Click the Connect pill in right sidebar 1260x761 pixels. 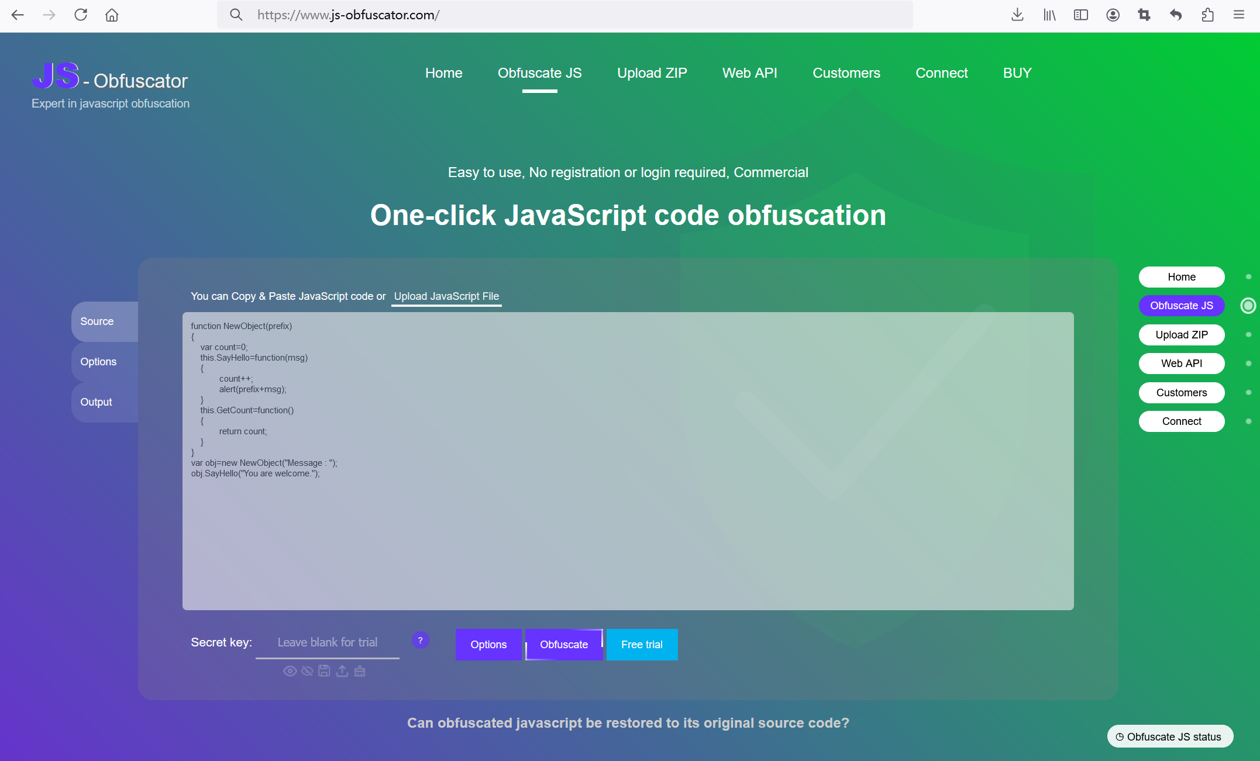point(1182,421)
